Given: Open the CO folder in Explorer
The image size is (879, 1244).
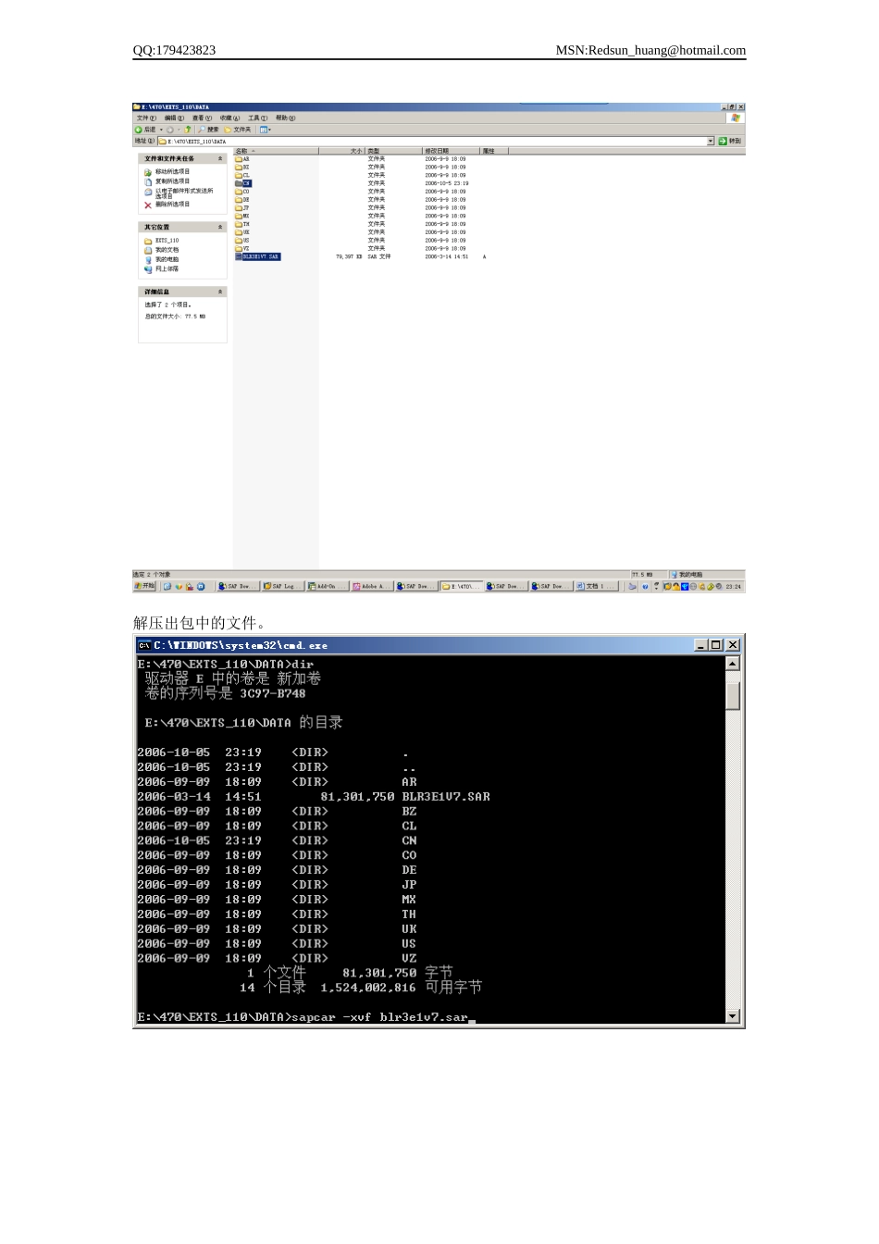Looking at the screenshot, I should coord(242,192).
